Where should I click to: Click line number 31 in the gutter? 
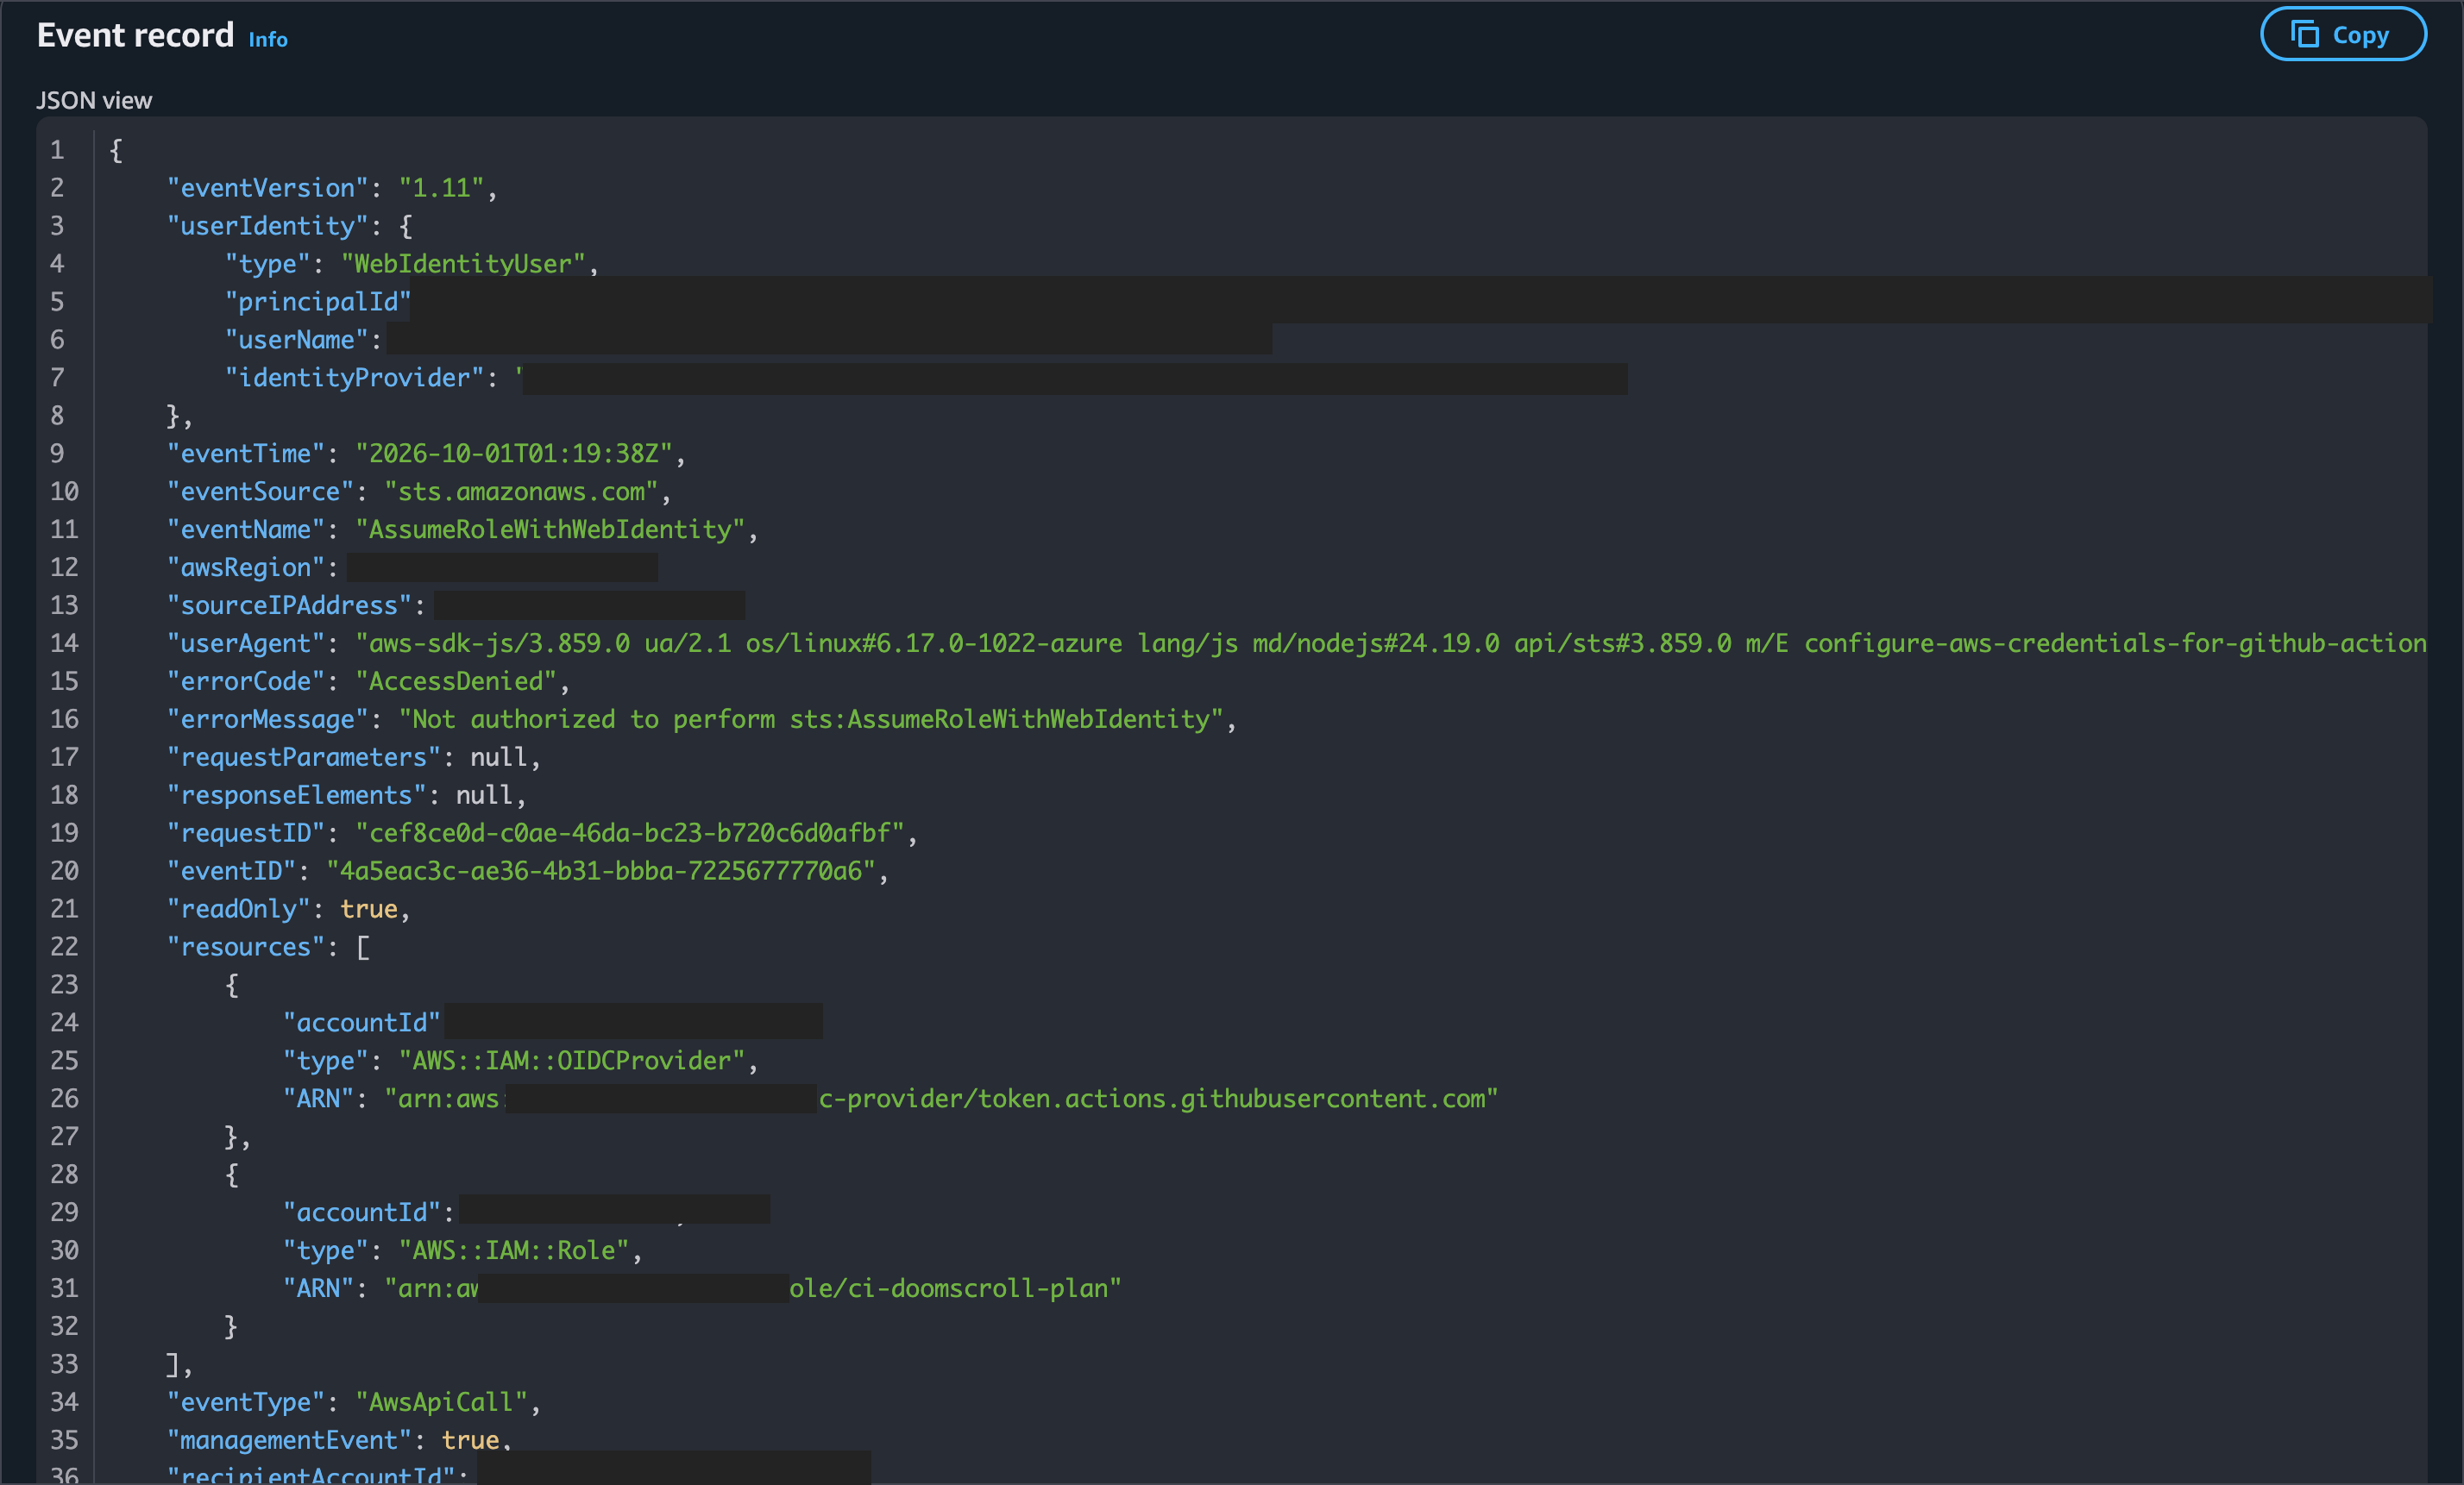pos(64,1289)
